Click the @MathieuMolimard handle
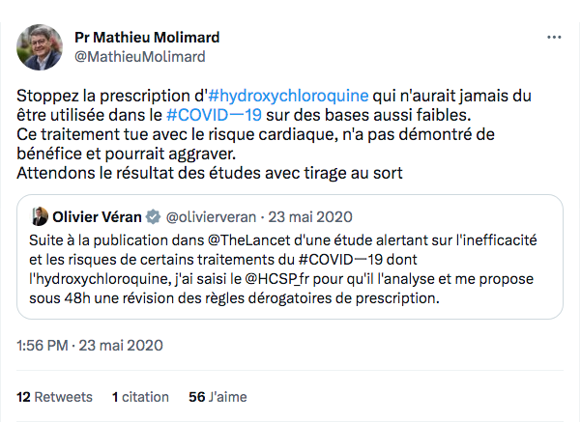 pyautogui.click(x=140, y=57)
